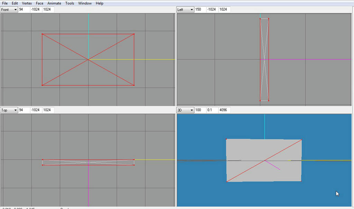Expand the Top view direction dropdown
This screenshot has height=209, width=354.
coord(15,110)
